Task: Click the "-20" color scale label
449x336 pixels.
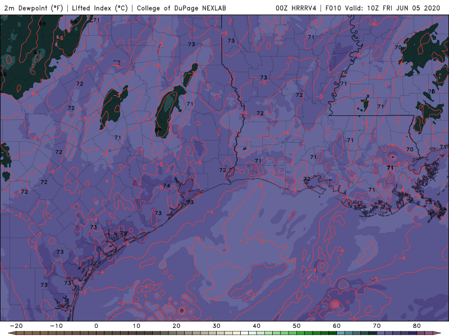Action: pos(16,326)
